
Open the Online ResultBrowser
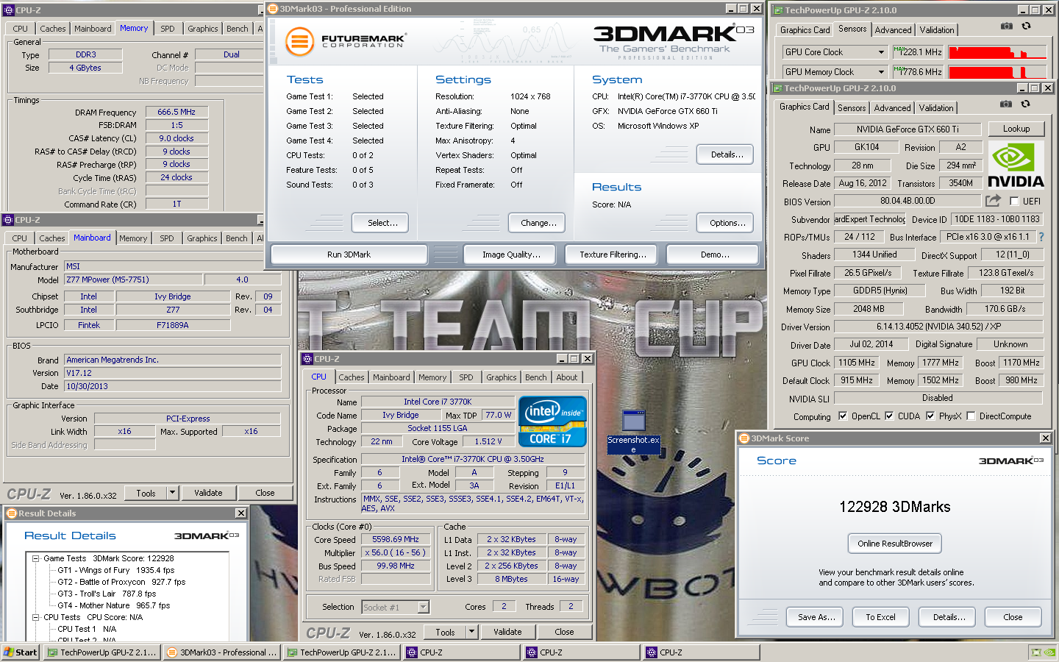tap(894, 544)
